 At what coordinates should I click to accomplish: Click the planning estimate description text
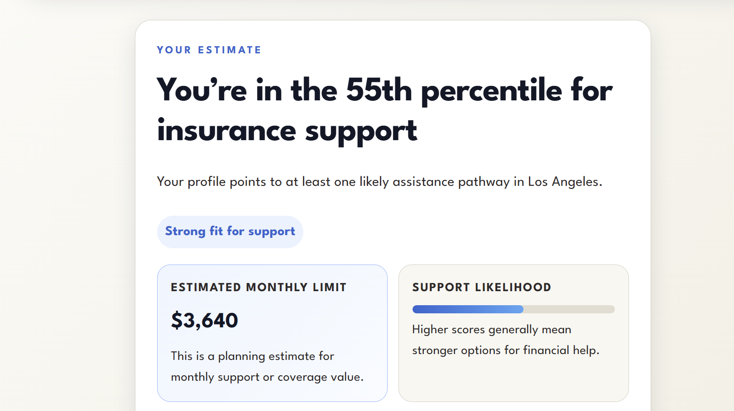[267, 366]
